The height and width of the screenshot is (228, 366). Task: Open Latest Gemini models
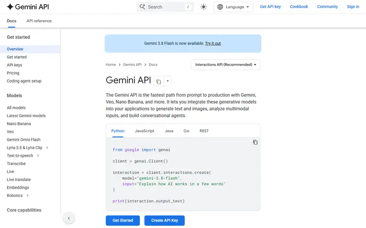click(x=26, y=116)
